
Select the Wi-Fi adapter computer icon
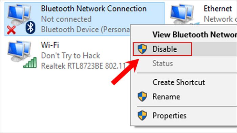[19, 51]
